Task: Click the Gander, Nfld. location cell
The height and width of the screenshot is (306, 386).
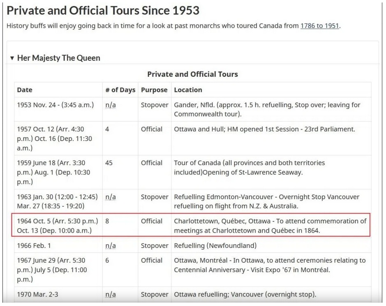Action: pos(271,109)
